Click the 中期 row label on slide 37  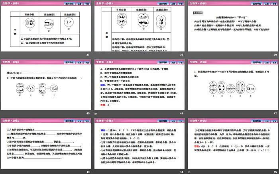[15, 32]
